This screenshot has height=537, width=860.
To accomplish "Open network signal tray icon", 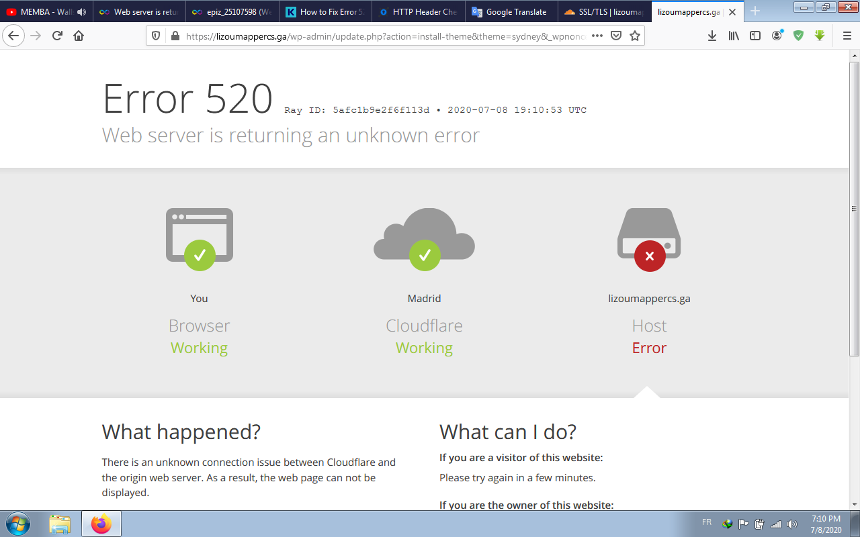I will click(776, 524).
